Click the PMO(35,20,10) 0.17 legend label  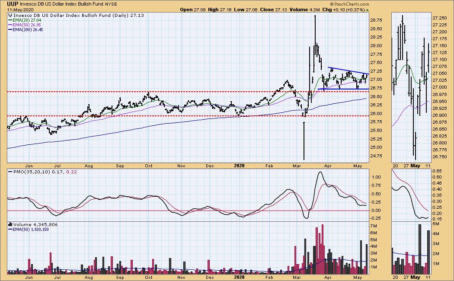click(39, 172)
